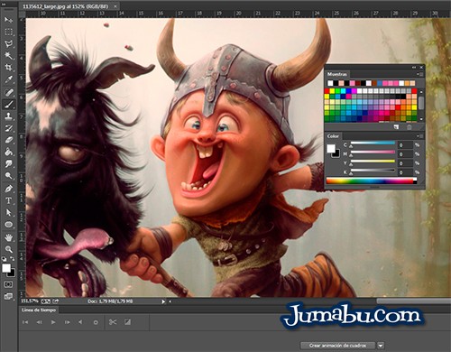The height and width of the screenshot is (352, 451).
Task: Select the History Brush tool
Action: coord(8,128)
